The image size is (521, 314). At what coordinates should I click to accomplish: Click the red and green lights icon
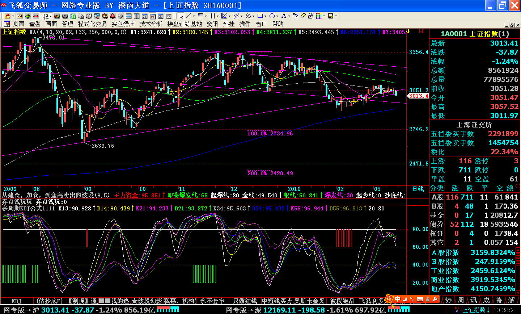57,16
